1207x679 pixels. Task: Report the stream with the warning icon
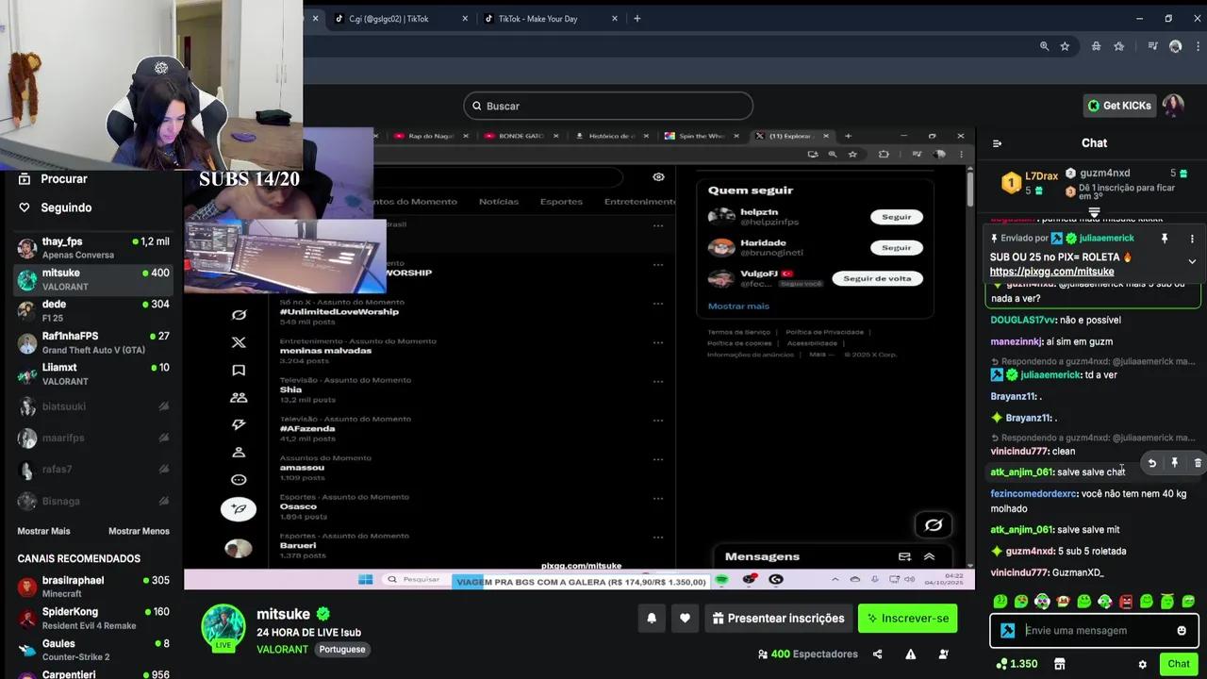(x=910, y=654)
